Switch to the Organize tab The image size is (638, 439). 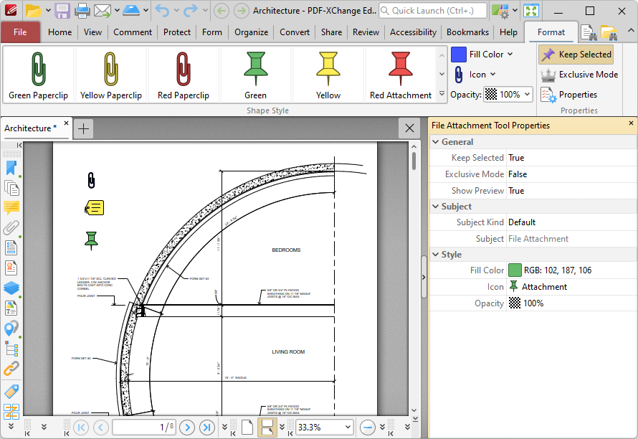pyautogui.click(x=251, y=32)
